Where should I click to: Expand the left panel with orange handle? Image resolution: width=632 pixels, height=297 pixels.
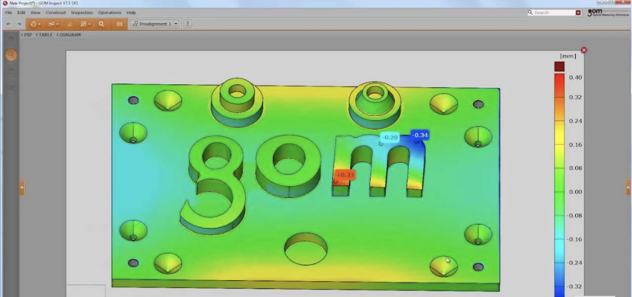(x=22, y=186)
